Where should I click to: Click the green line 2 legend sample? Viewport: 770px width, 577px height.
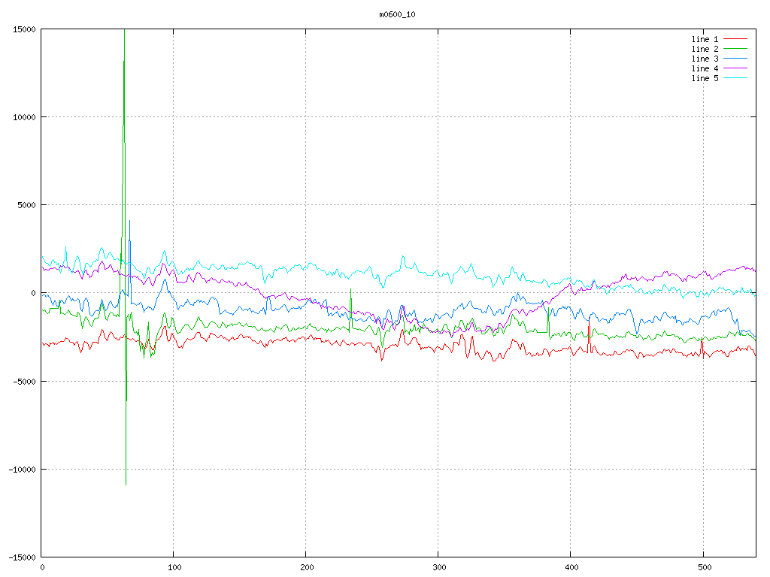pyautogui.click(x=735, y=49)
